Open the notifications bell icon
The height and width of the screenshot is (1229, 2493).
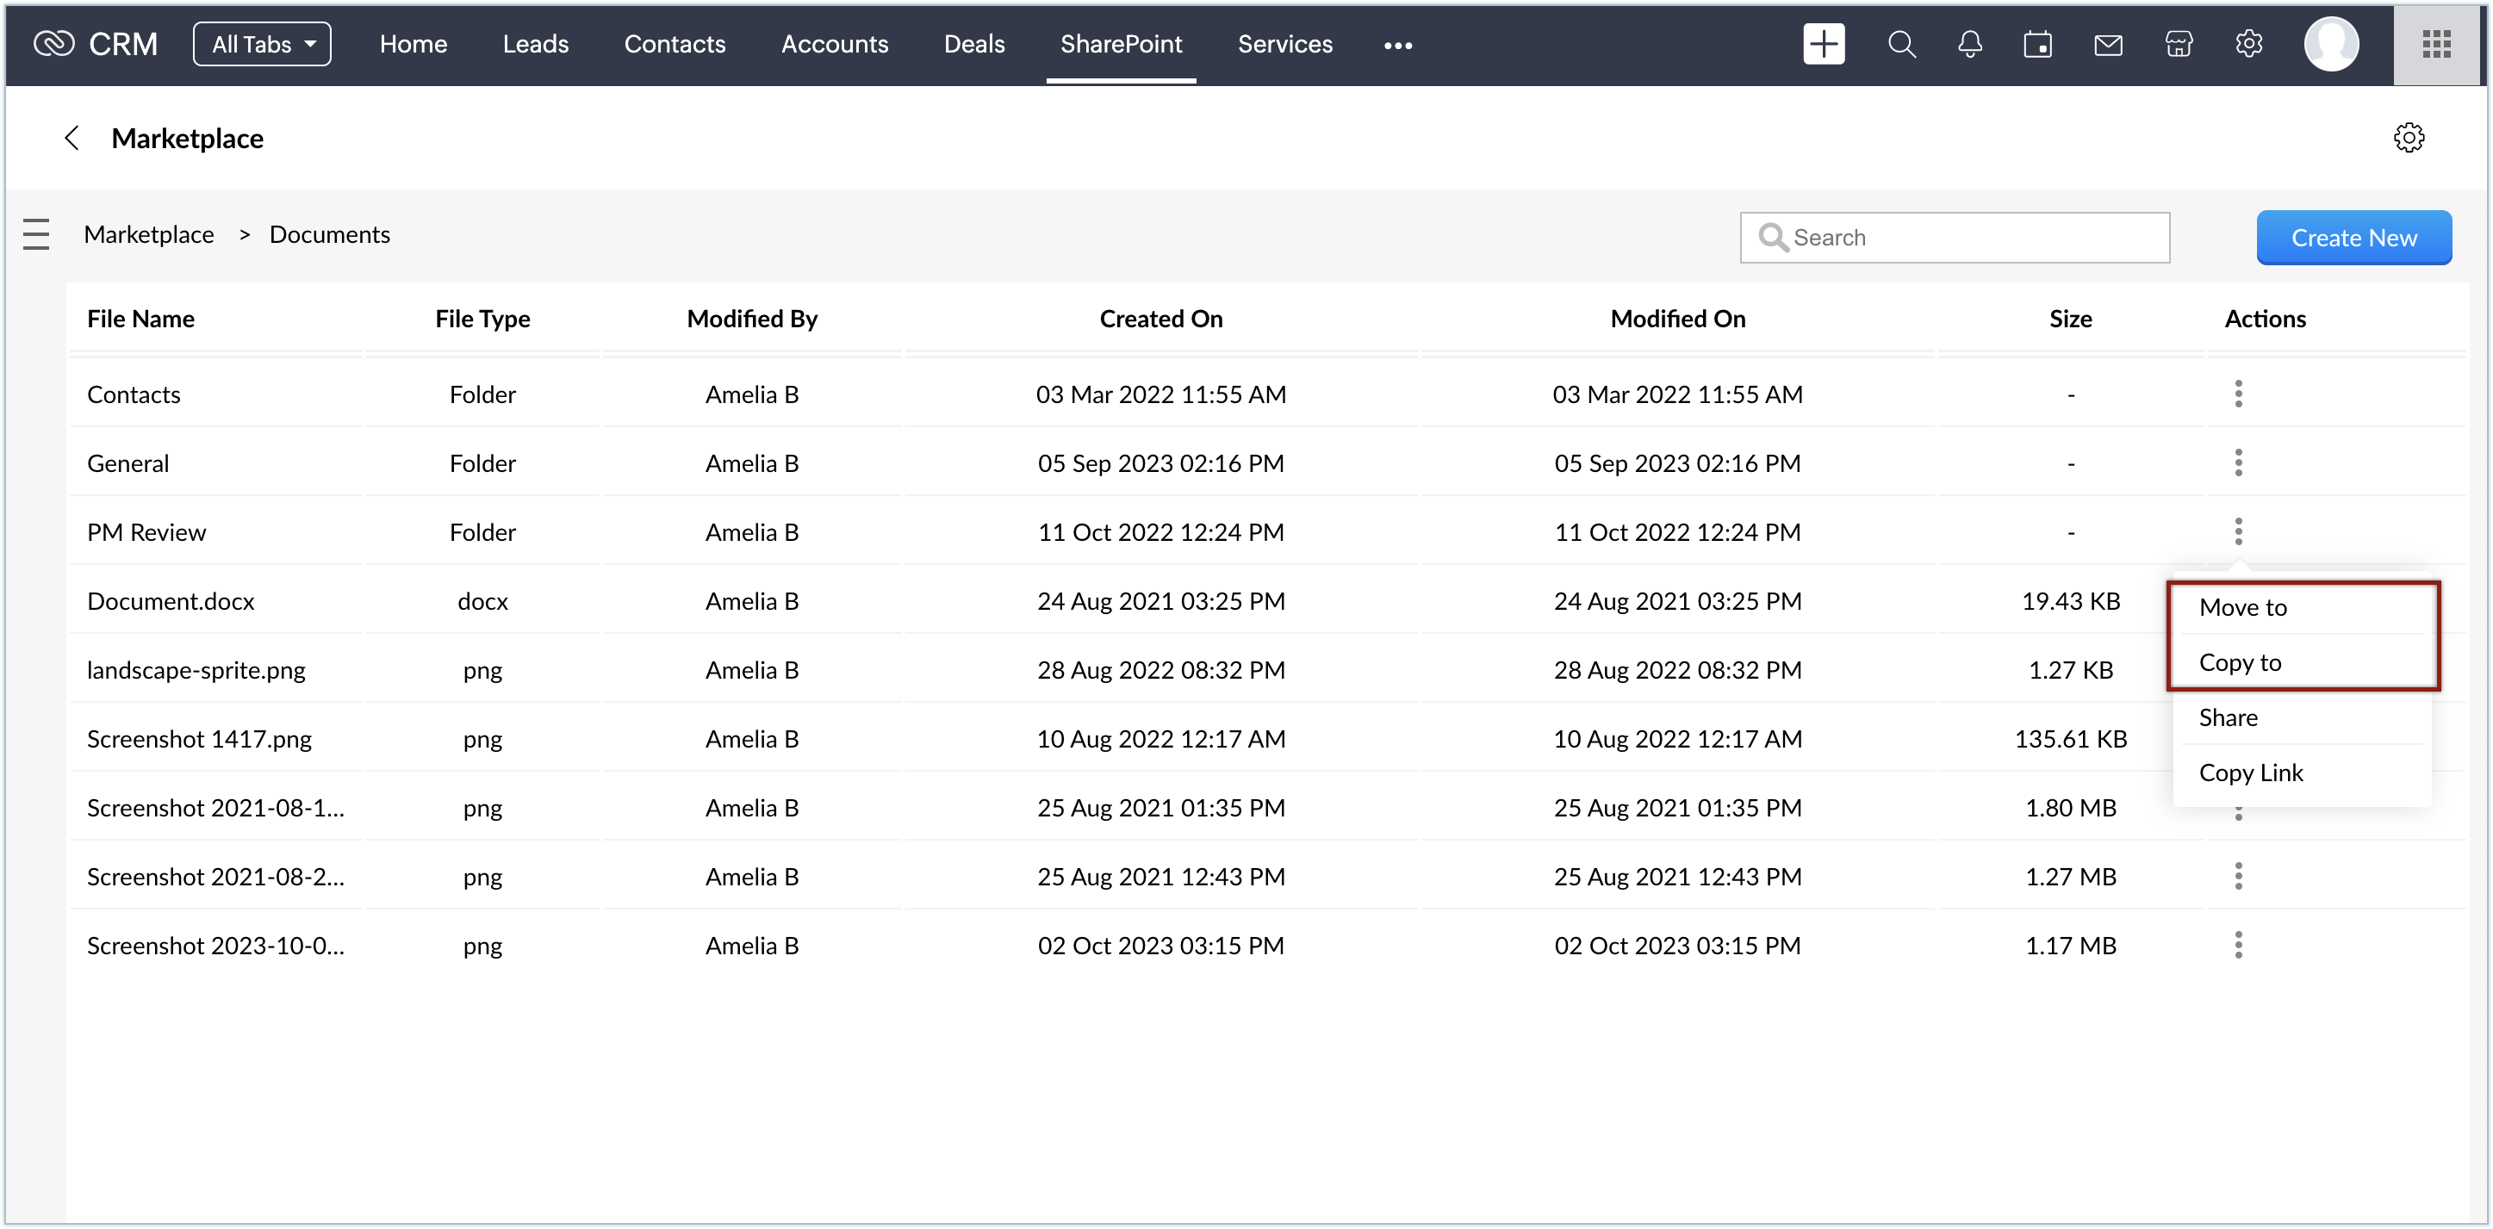click(x=1969, y=45)
